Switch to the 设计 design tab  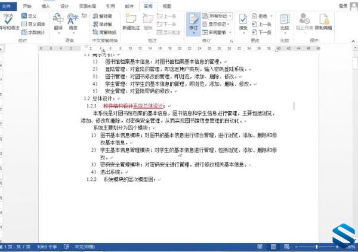click(64, 6)
